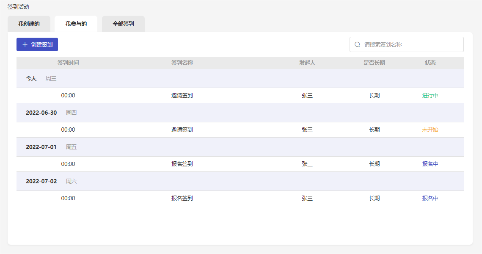
Task: Click the 00:00 time under 2022-06-30
Action: tap(68, 130)
